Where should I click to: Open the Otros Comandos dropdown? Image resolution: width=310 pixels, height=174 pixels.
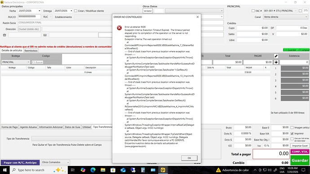click(68, 162)
